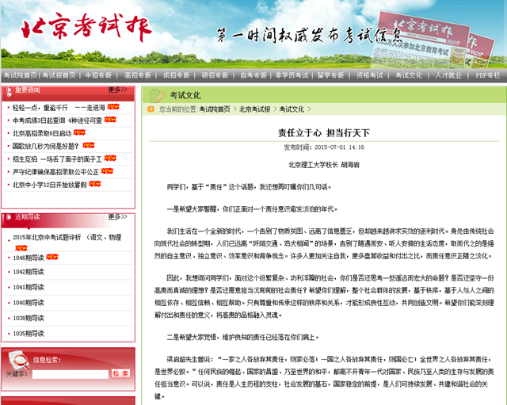Click the breadcrumb arrow icon before 您当前的位置
Screen dimensions: 507x405
152,109
